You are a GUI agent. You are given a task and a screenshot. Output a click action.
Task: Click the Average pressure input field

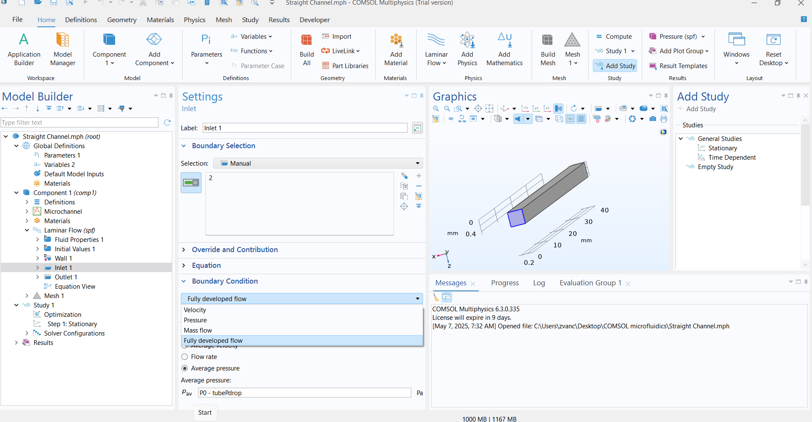(x=304, y=393)
